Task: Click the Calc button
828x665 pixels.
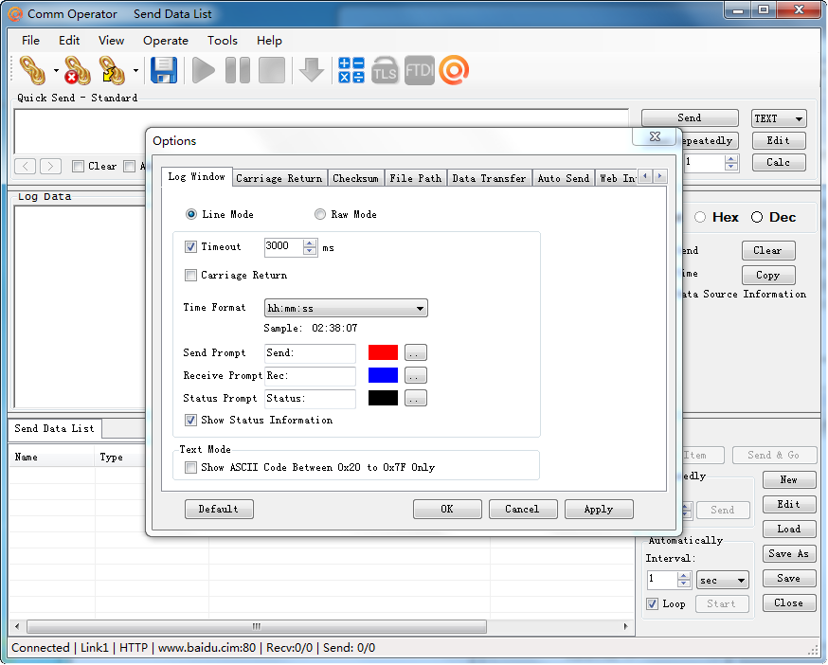Action: 779,163
